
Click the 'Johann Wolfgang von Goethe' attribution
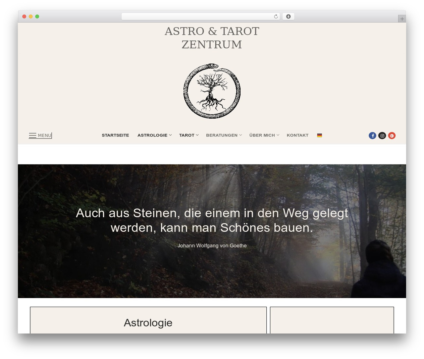tap(212, 245)
